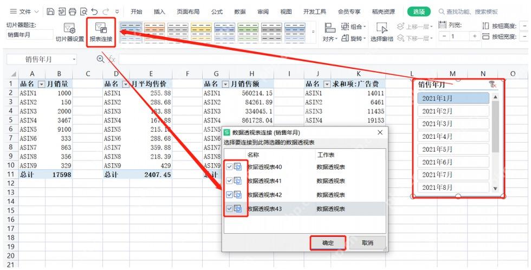This screenshot has width=531, height=270.
Task: Decrease 列宽 with the minus stepper
Action: coord(444,36)
